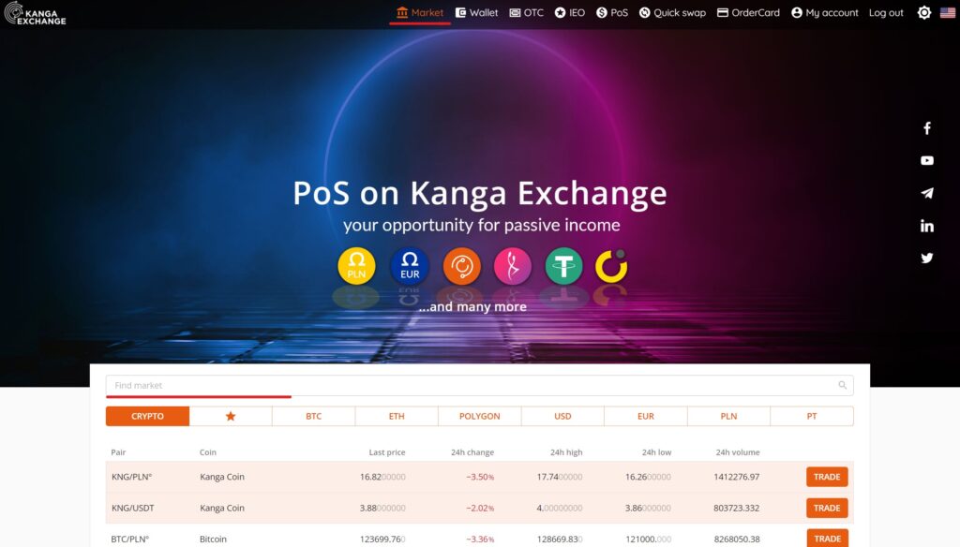Click the pink coin icon
960x547 pixels.
click(513, 266)
